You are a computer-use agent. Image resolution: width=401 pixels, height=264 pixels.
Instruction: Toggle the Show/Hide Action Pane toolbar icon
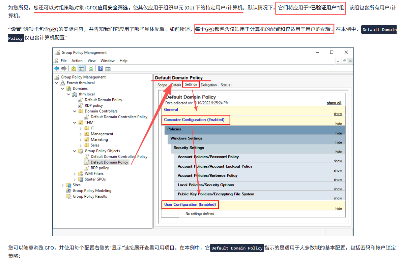coord(108,68)
